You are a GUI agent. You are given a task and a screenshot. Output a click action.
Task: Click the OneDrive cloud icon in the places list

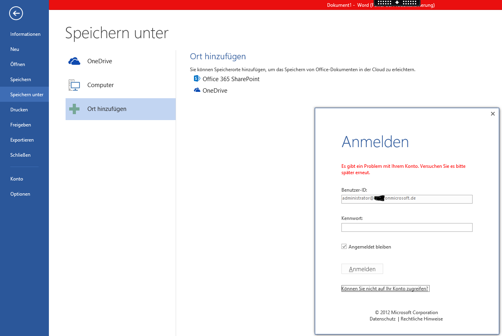pos(74,61)
